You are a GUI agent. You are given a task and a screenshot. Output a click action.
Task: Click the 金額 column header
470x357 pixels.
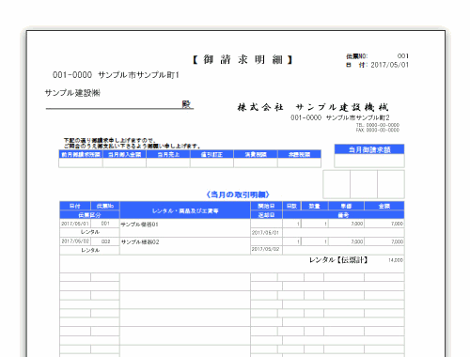click(x=384, y=206)
